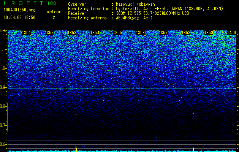
Task: Click the yellow power spike below 1353
Action: [x=76, y=149]
